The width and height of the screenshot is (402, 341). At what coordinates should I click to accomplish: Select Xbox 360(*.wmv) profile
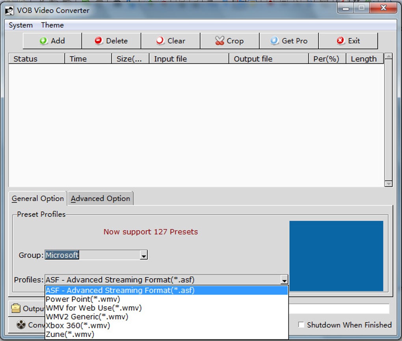167,325
